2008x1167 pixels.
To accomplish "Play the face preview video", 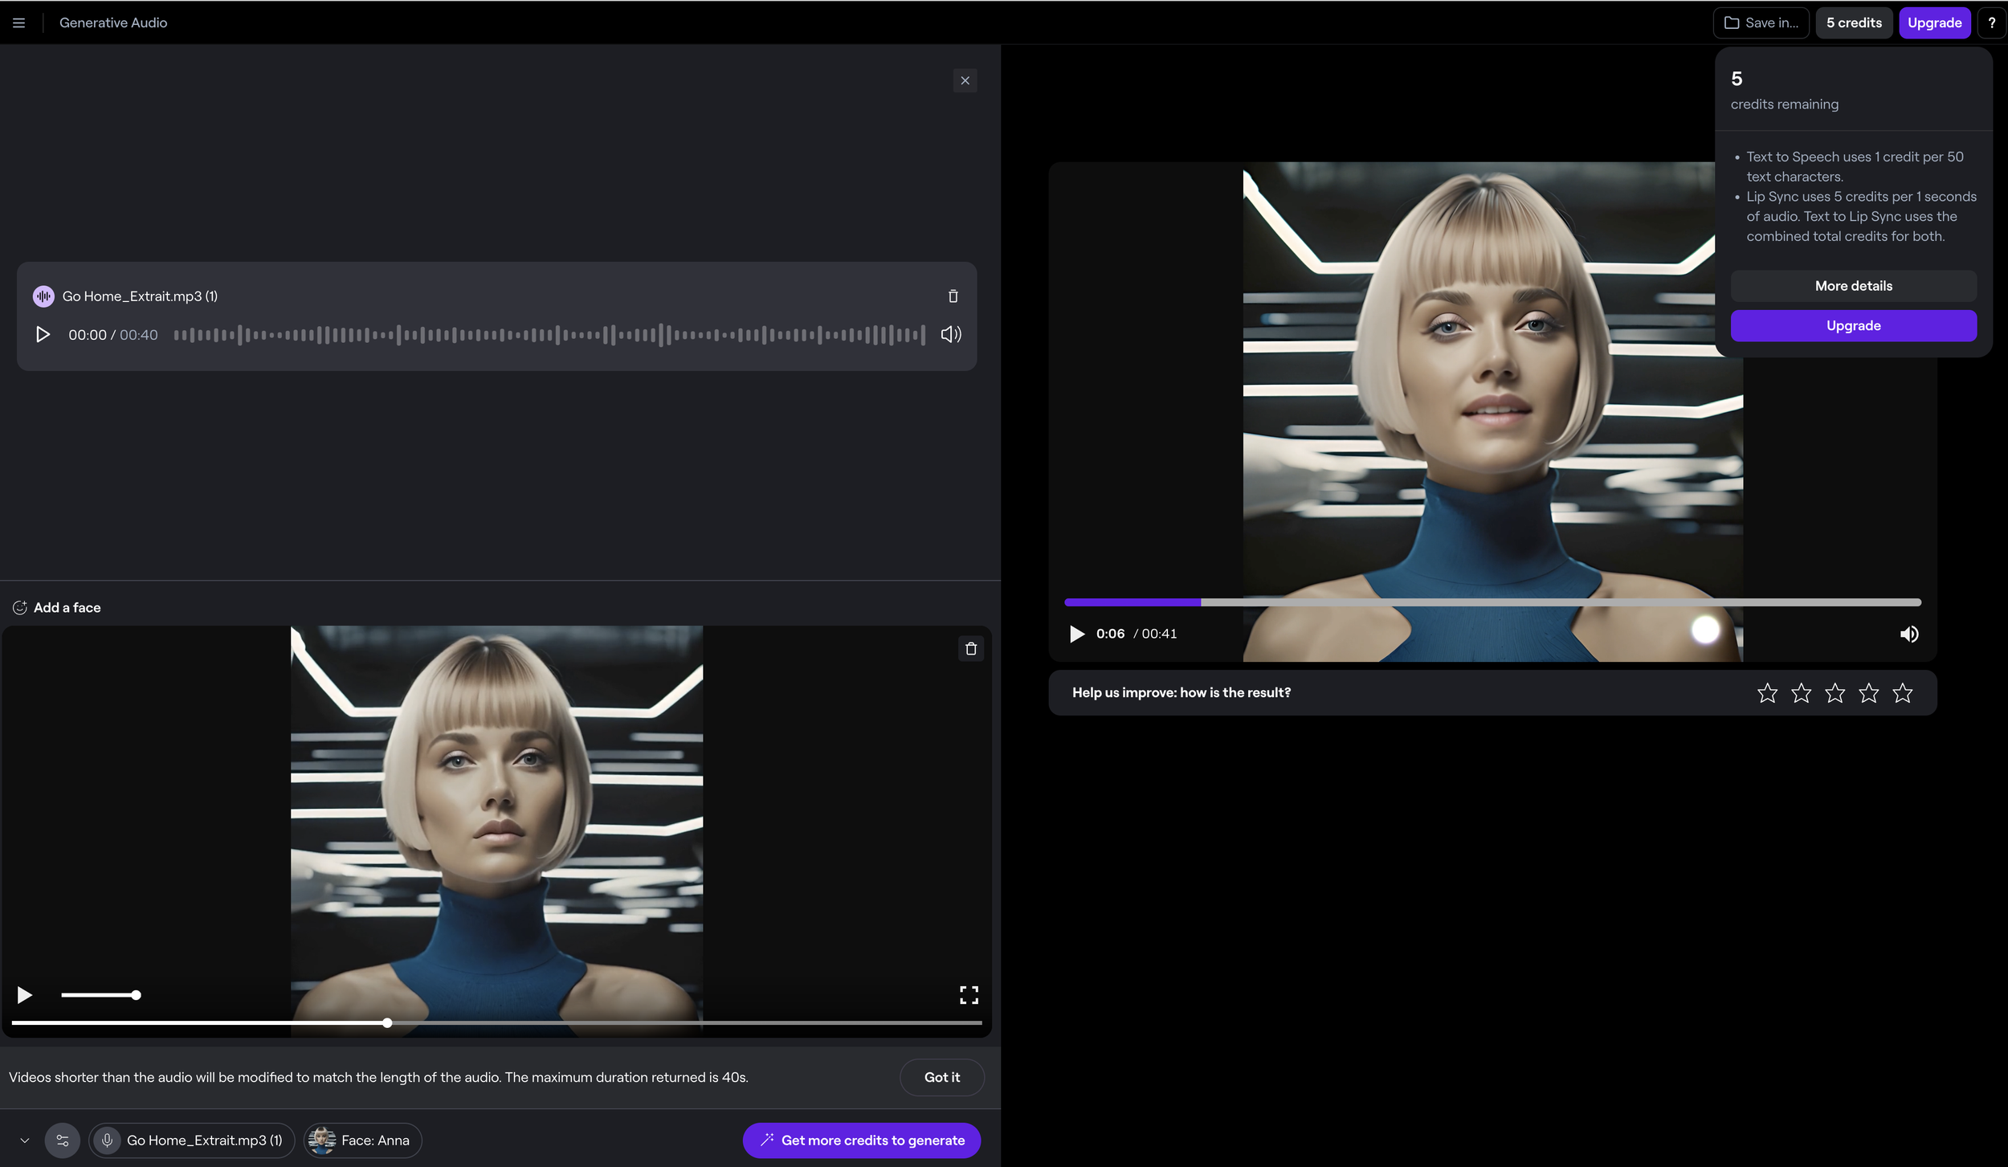I will (25, 995).
